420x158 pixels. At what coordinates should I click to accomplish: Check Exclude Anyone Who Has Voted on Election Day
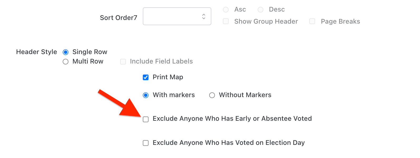(x=146, y=143)
